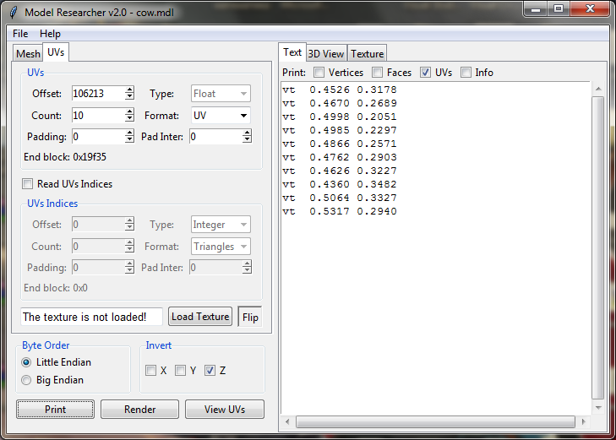Open the 3D View tab
This screenshot has height=440, width=616.
point(326,53)
